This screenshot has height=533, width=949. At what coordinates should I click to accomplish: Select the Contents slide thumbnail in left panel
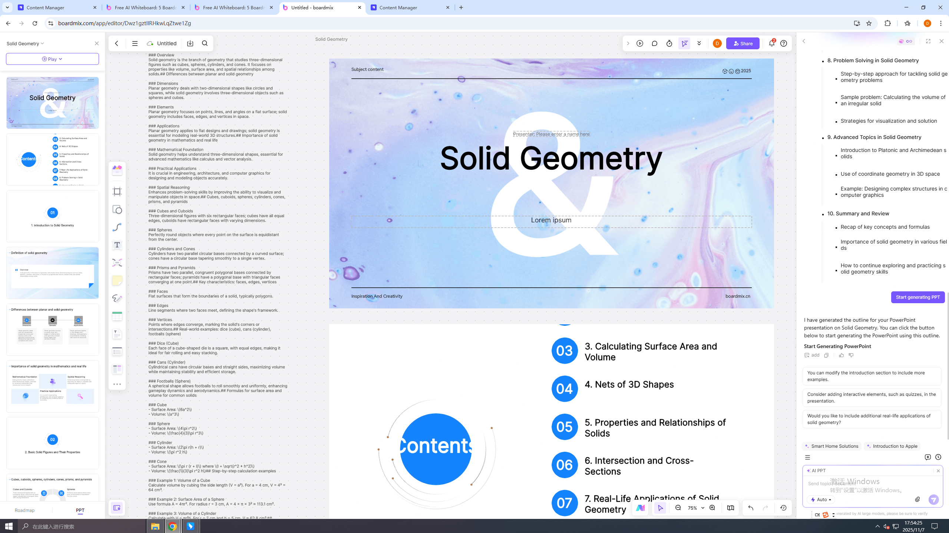(53, 159)
